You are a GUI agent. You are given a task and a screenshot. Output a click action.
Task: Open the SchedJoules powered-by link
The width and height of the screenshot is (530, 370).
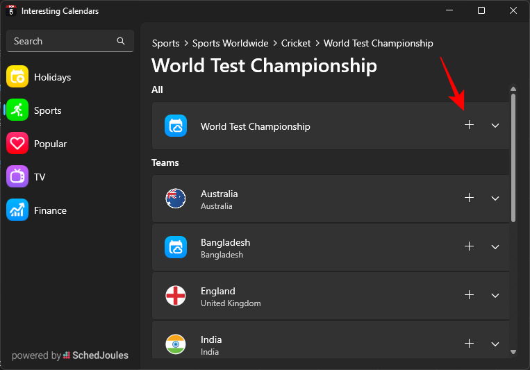point(96,355)
